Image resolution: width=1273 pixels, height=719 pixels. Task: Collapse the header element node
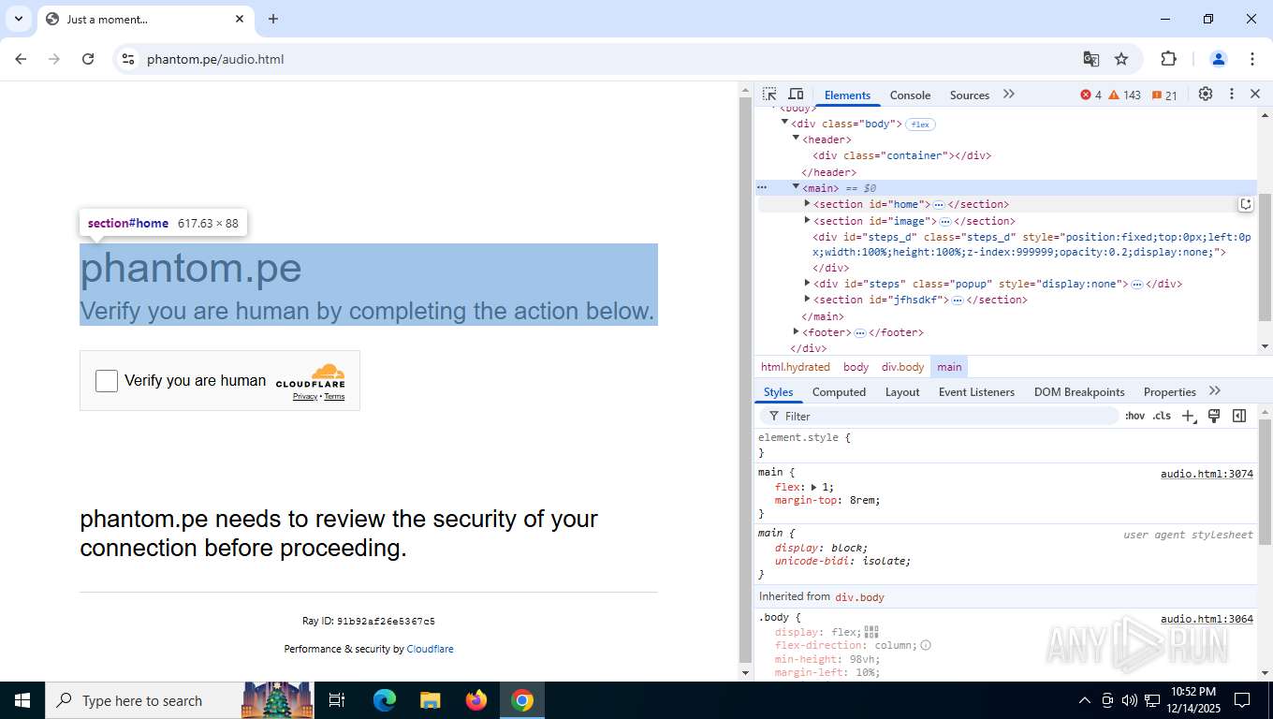[x=796, y=139]
